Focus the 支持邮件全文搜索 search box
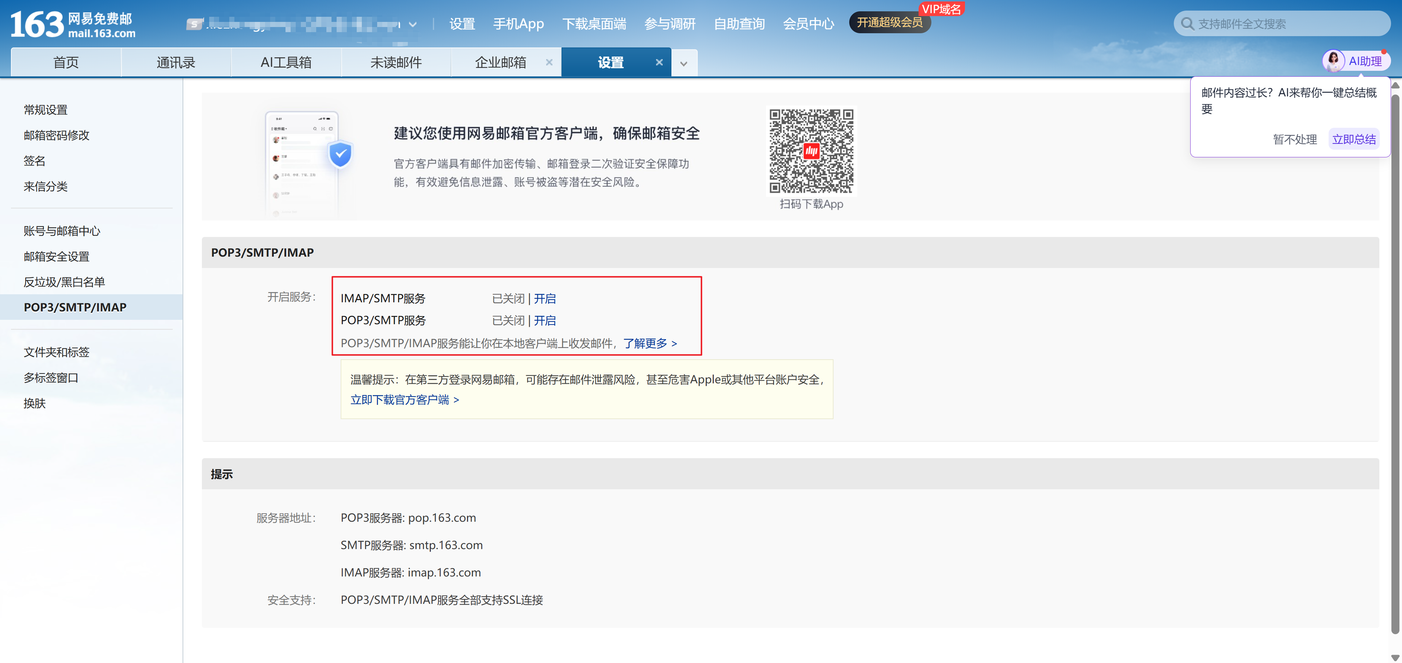Screen dimensions: 1402x663 1282,24
